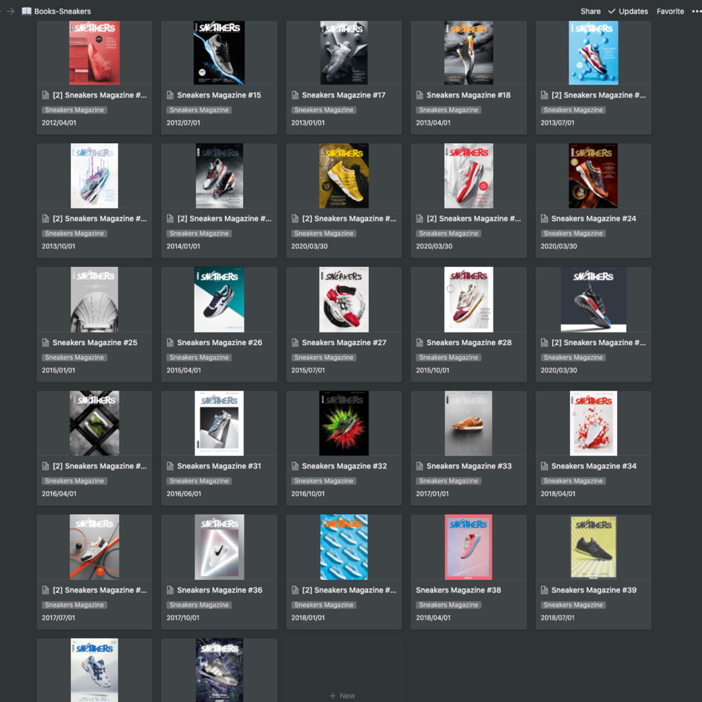Click the Sneakers Magazine tag on #17 card
The width and height of the screenshot is (702, 702).
coord(324,110)
